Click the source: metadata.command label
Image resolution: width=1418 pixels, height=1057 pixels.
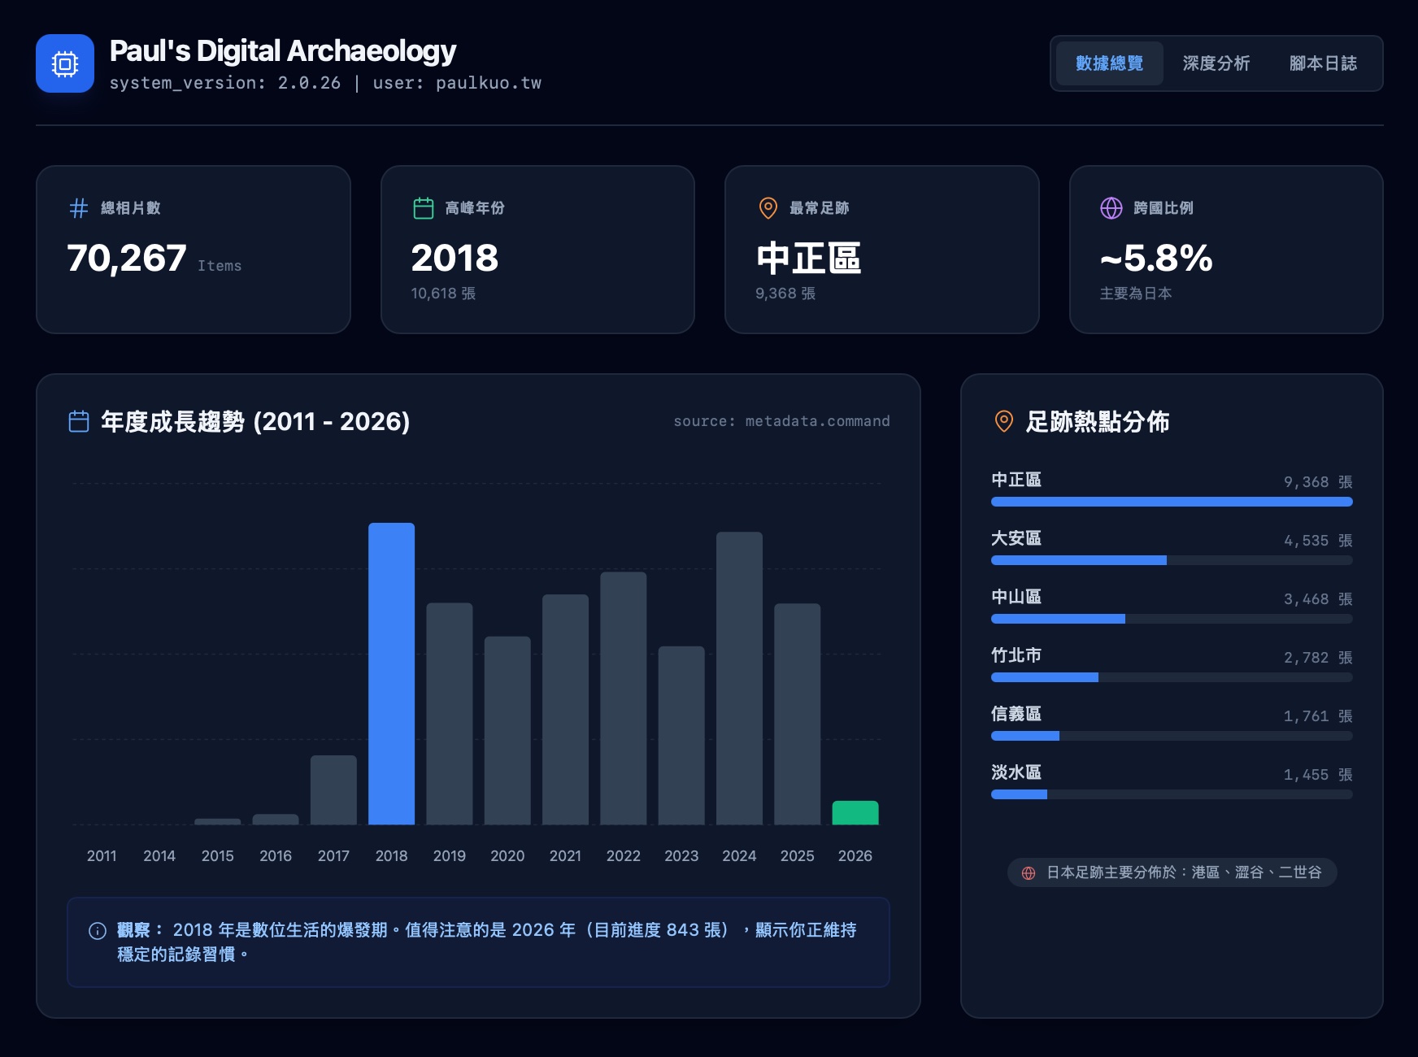click(782, 421)
